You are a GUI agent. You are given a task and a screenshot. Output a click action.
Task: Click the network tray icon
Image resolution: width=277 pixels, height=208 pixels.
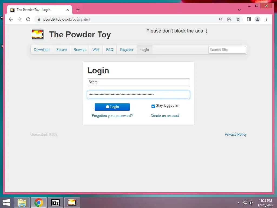pos(245,203)
